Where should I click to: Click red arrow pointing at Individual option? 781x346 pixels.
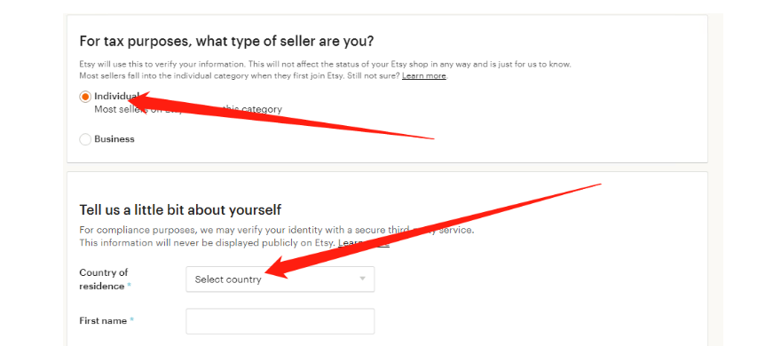pos(284,115)
